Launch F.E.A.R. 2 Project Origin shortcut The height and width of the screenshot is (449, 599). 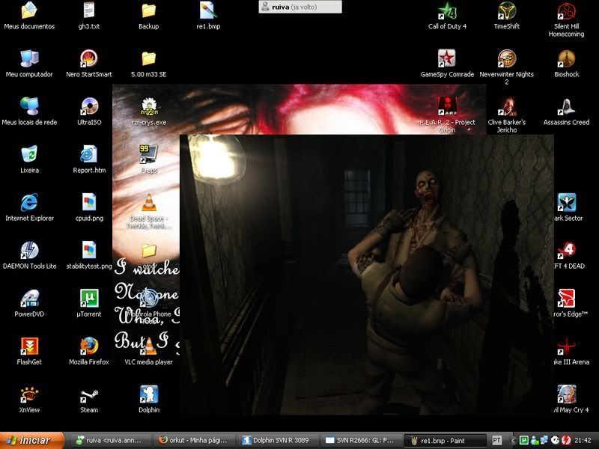[x=447, y=106]
